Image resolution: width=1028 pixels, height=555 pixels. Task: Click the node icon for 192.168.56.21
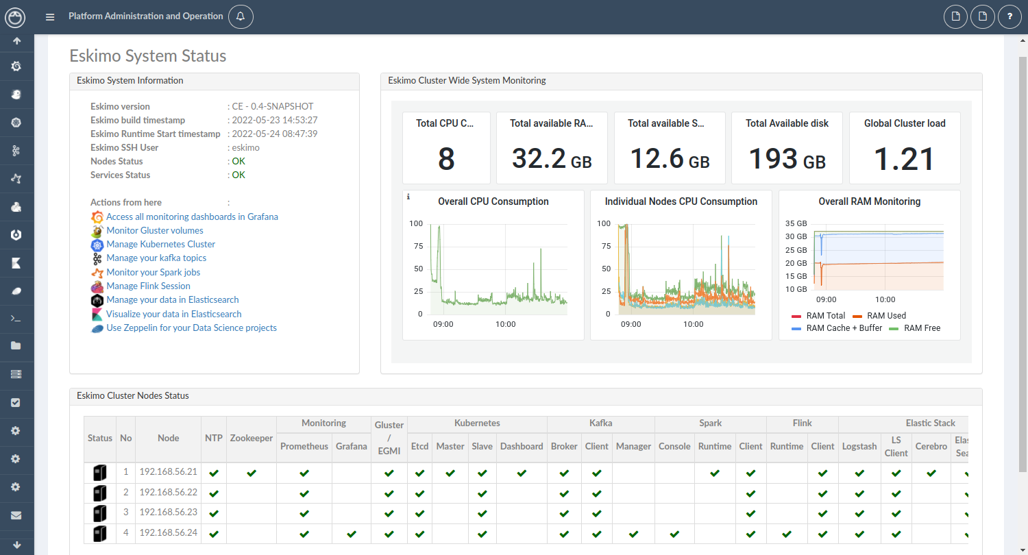coord(100,473)
